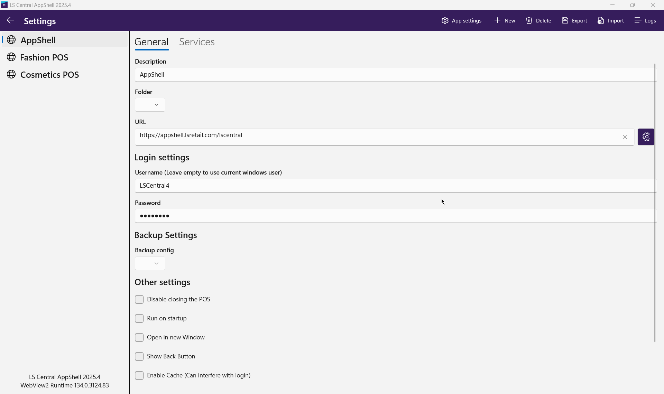Check the Run on startup option
The height and width of the screenshot is (394, 664).
(x=139, y=319)
